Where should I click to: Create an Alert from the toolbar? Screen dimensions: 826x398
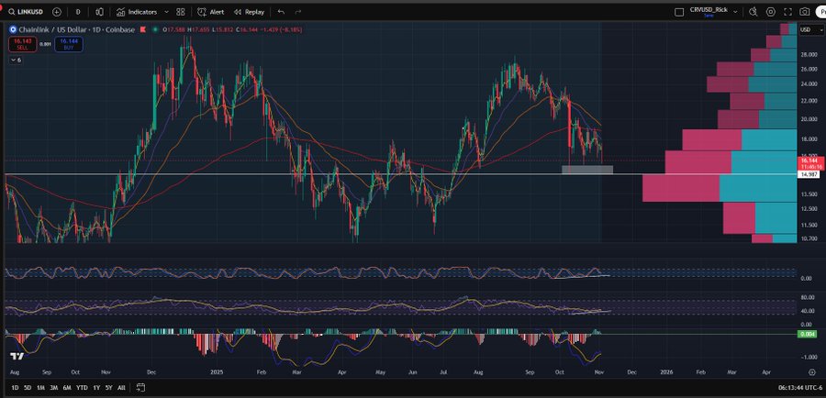(211, 12)
